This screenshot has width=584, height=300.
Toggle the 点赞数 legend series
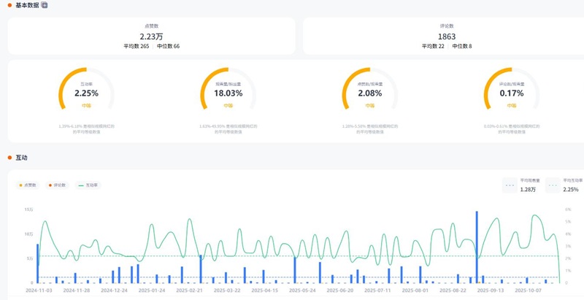click(x=28, y=185)
